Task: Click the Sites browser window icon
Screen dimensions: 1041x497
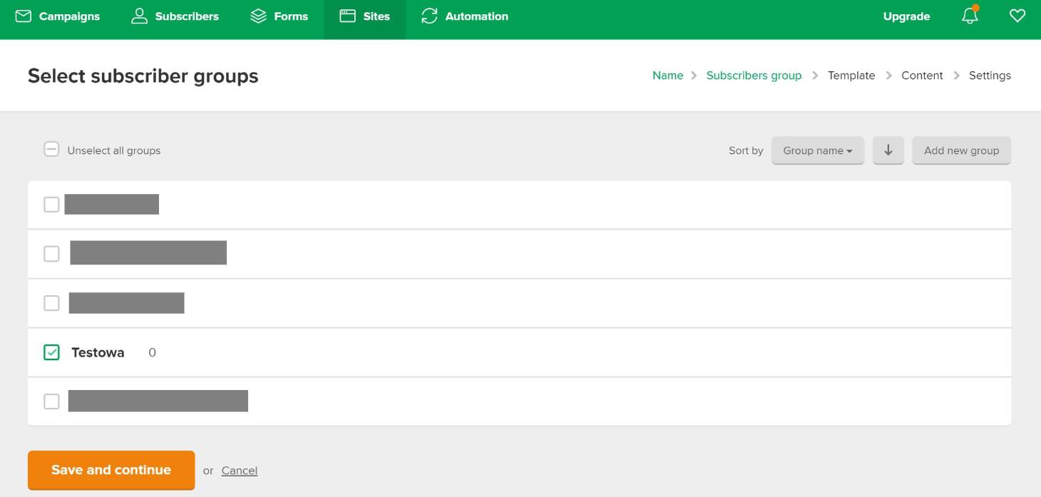Action: (347, 16)
